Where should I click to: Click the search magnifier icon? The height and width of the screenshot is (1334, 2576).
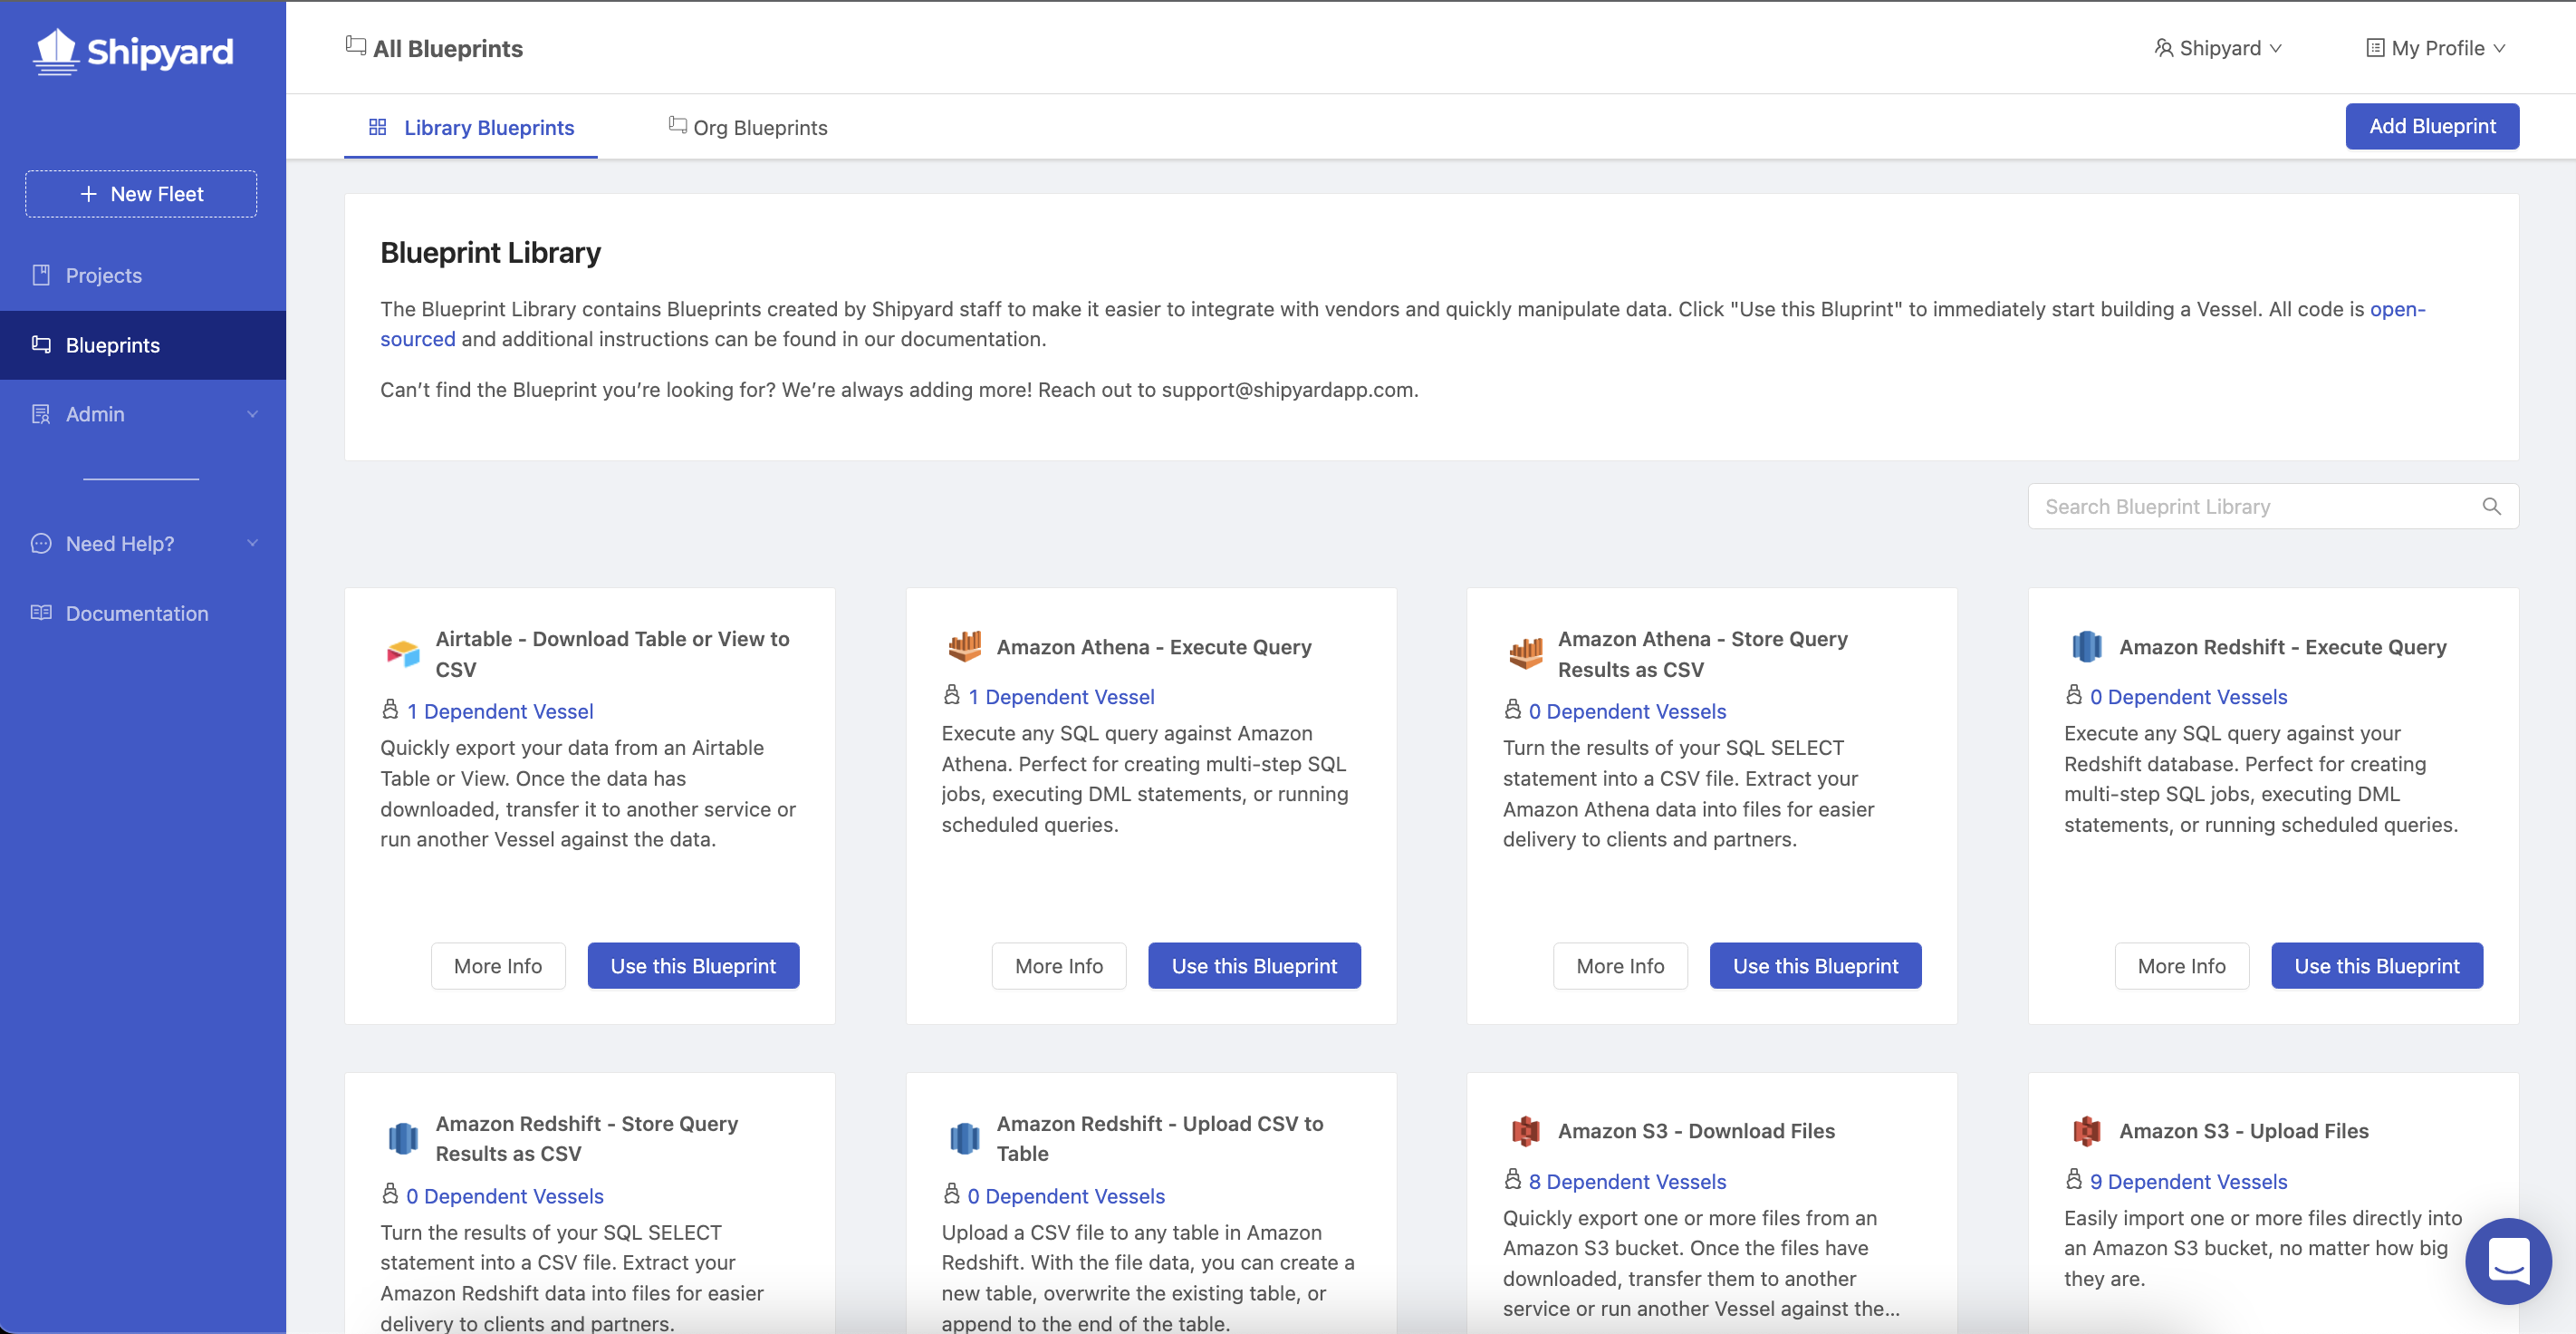point(2492,507)
